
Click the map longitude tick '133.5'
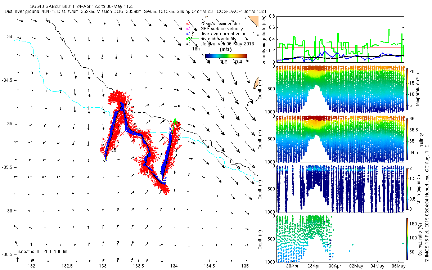click(x=139, y=266)
